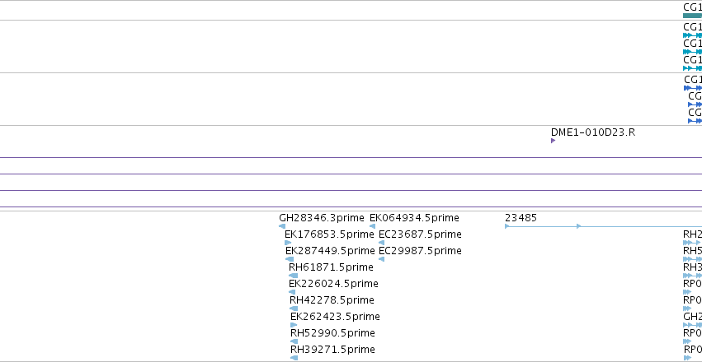Select the RH52990.5prime feature glyph
Screen dimensions: 702x362
(x=294, y=341)
